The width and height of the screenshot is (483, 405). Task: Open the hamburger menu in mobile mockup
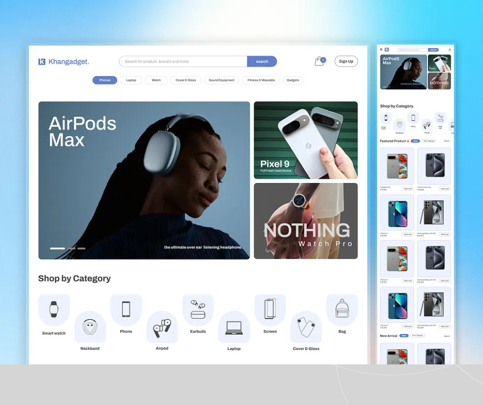click(381, 49)
